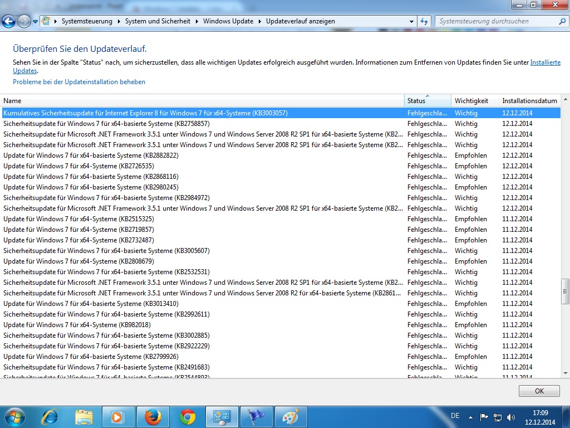This screenshot has width=570, height=428.
Task: Click Updateverlauf anzeigen breadcrumb
Action: click(x=300, y=21)
